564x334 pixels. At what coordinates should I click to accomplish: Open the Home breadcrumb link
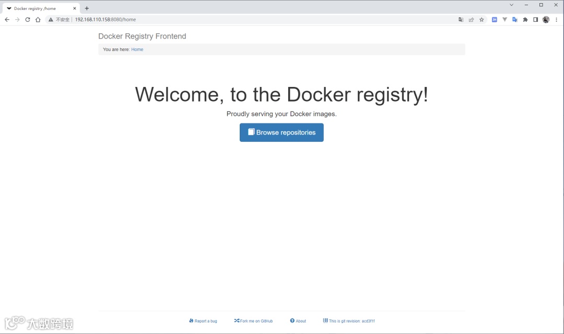[x=137, y=50]
